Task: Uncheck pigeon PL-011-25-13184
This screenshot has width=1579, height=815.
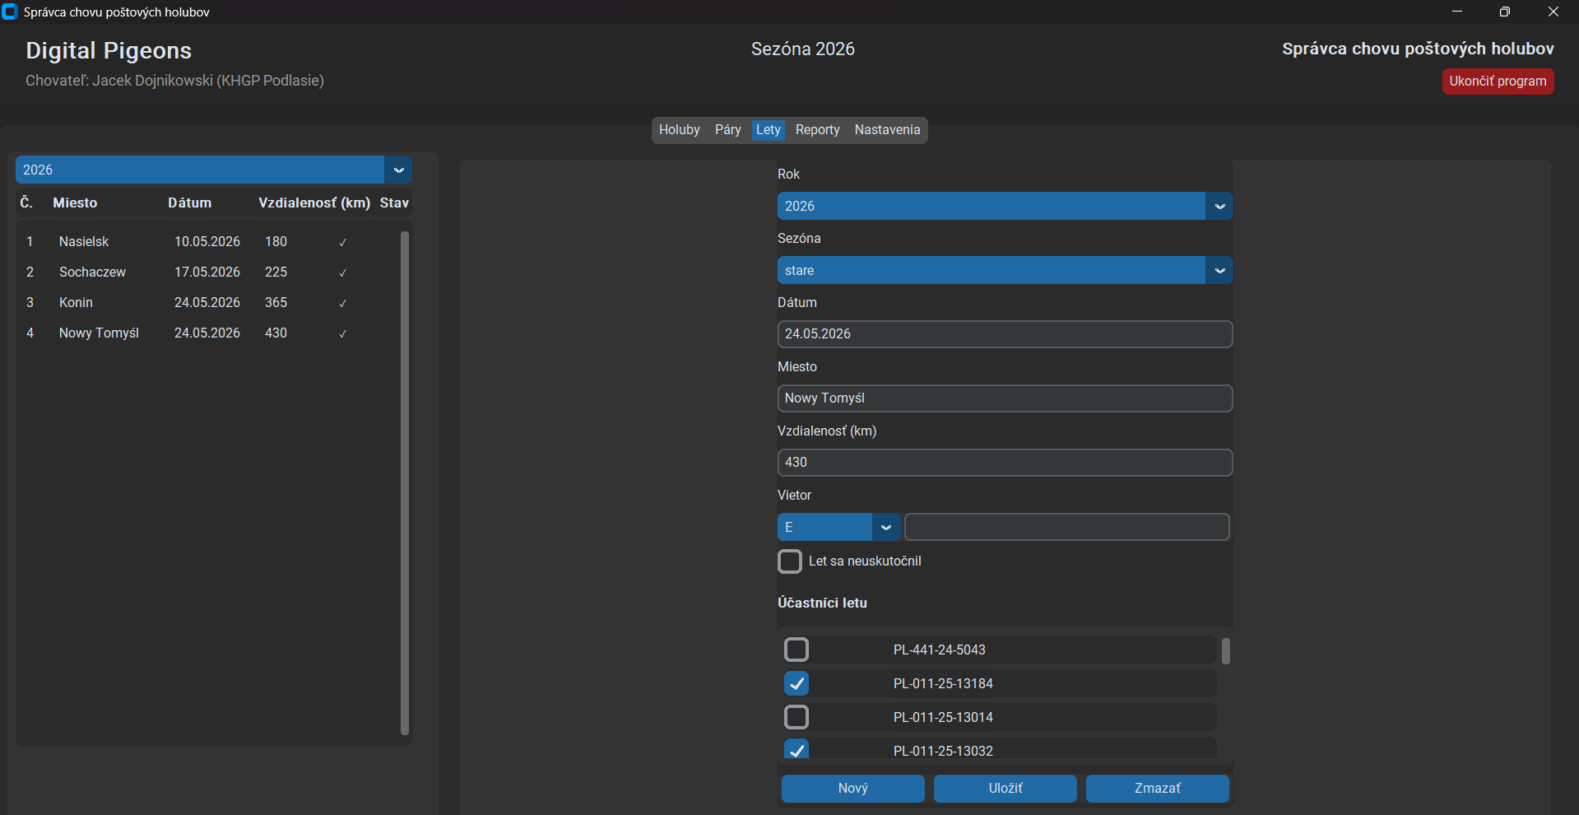Action: coord(796,683)
